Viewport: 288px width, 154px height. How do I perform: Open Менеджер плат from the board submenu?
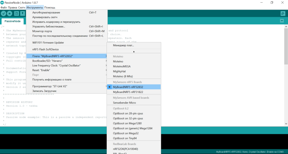pyautogui.click(x=123, y=45)
